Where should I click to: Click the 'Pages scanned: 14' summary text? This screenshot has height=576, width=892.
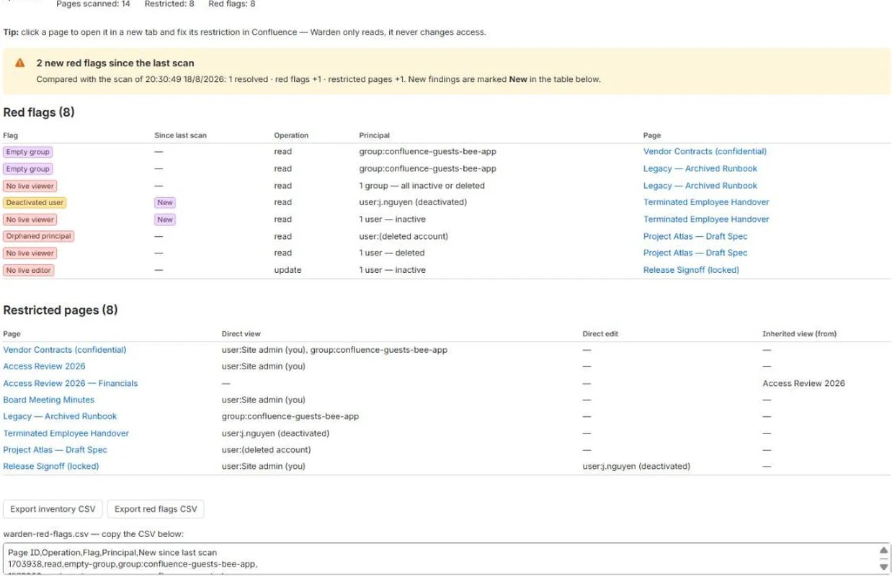[93, 4]
